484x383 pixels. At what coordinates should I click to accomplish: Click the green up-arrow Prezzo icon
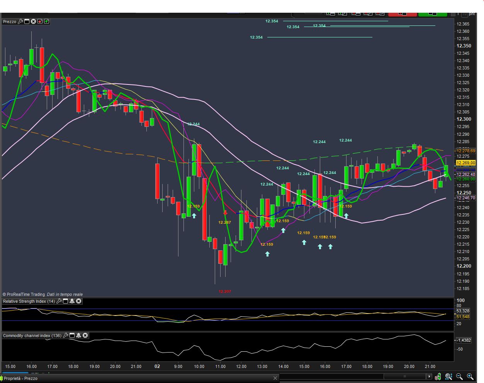(x=46, y=22)
